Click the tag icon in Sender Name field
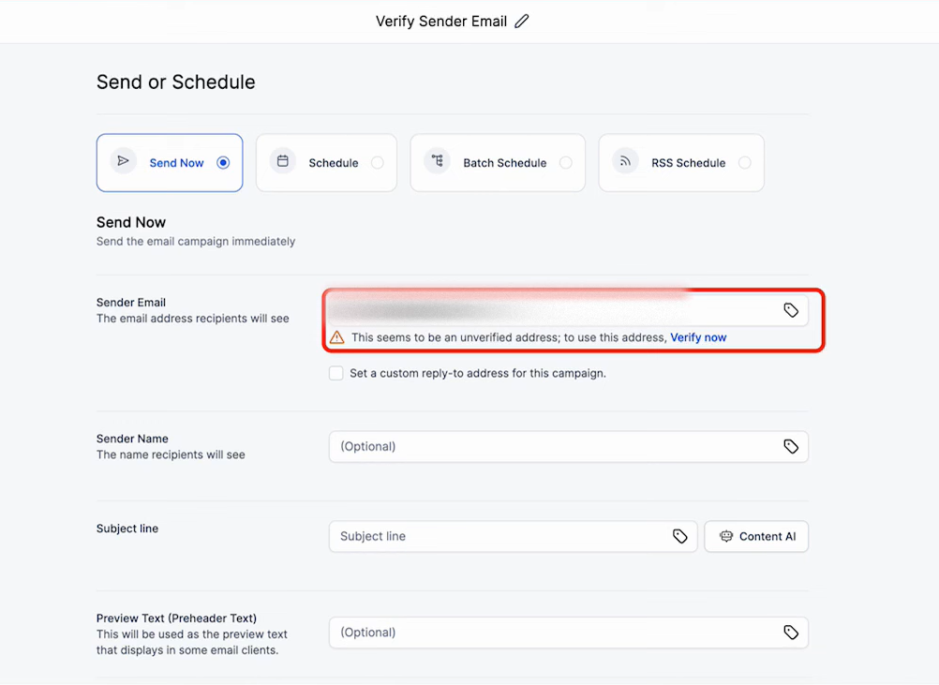 click(x=791, y=447)
